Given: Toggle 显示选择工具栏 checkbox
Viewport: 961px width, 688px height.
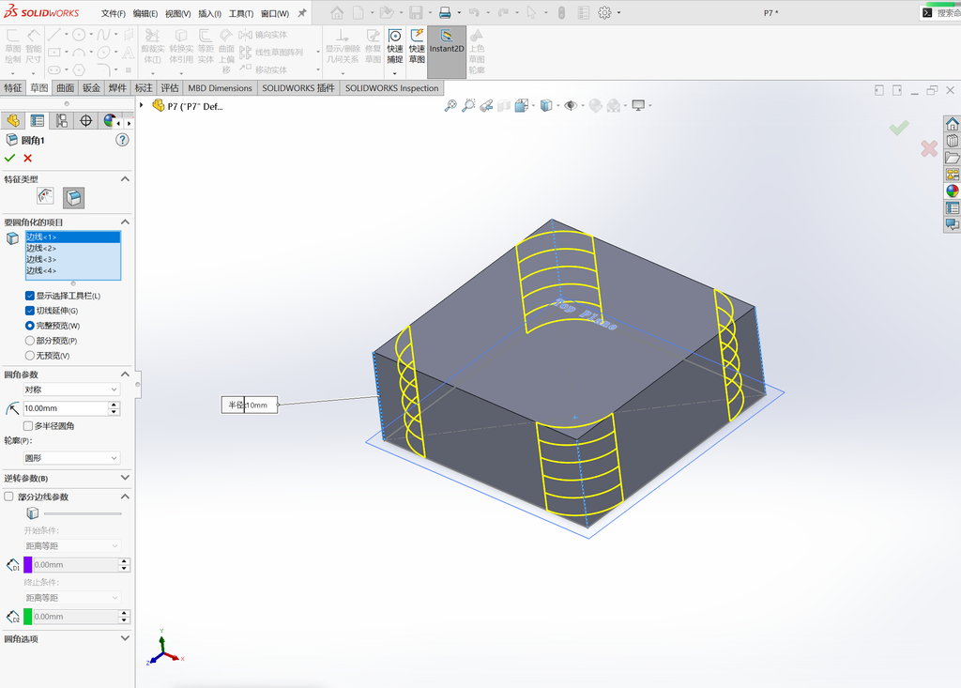Looking at the screenshot, I should click(29, 296).
